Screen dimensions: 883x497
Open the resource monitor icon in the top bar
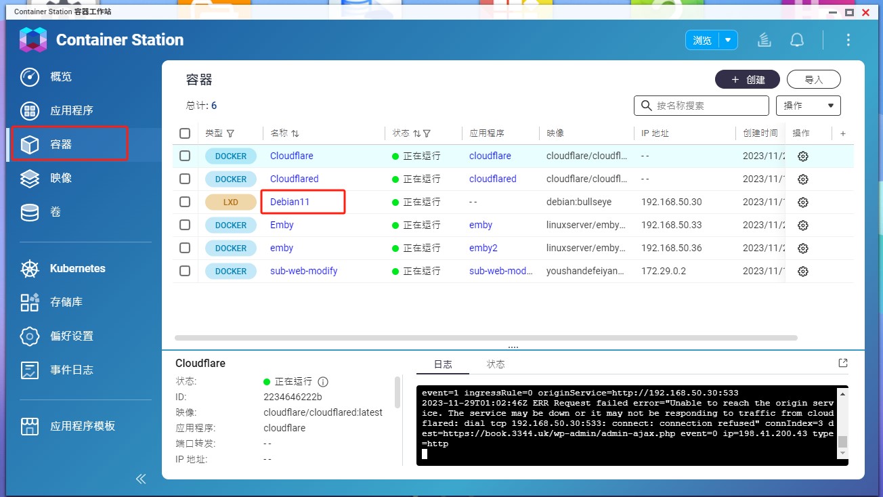click(764, 39)
